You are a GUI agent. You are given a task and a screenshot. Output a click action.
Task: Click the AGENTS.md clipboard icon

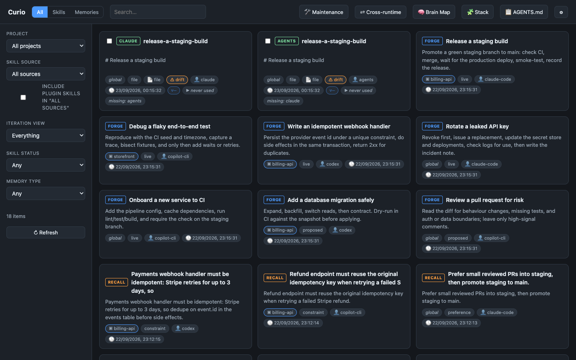pyautogui.click(x=508, y=12)
